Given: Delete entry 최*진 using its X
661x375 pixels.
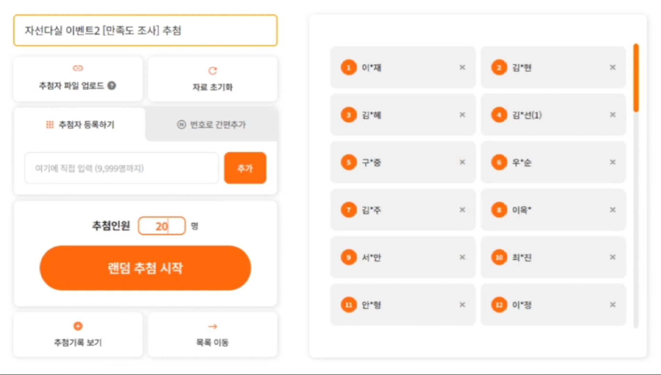Looking at the screenshot, I should [x=613, y=257].
